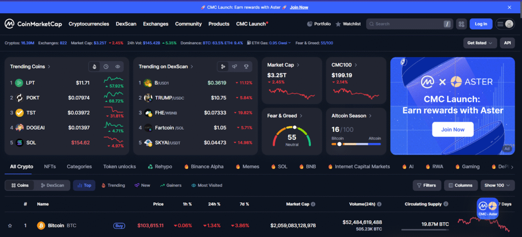Screen dimensions: 522x237
Task: Show recently viewed coins clock icon
Action: pyautogui.click(x=106, y=67)
